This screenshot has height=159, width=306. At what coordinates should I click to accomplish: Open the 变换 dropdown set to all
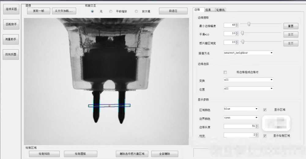pyautogui.click(x=248, y=80)
